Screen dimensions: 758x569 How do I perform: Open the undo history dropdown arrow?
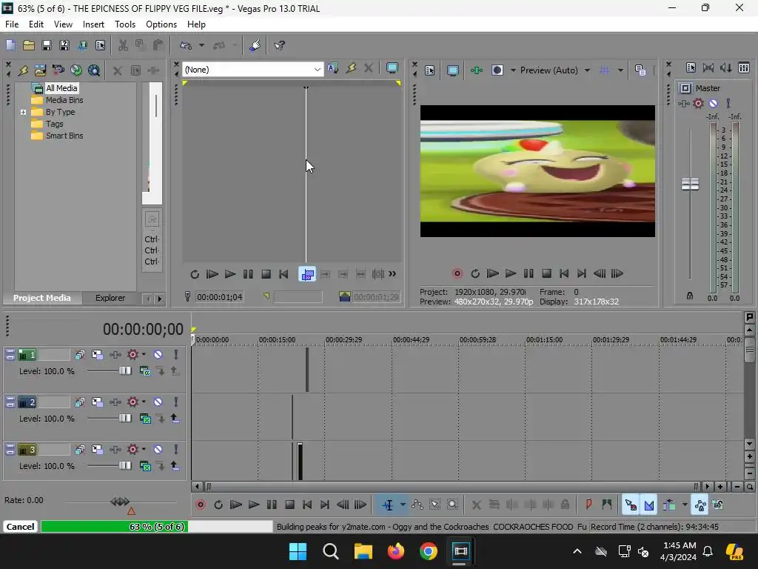pos(201,45)
